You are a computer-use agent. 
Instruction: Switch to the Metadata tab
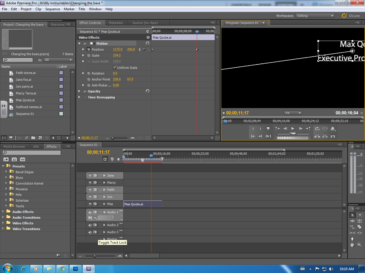click(x=115, y=23)
